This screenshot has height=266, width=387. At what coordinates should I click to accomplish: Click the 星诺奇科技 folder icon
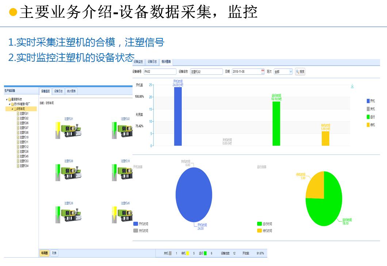point(9,99)
